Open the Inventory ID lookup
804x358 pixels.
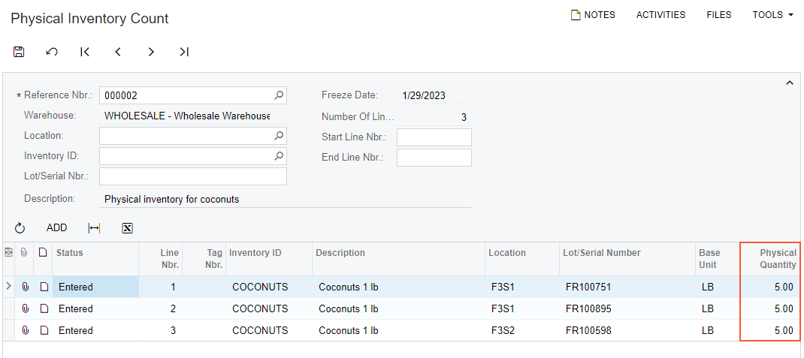(279, 156)
